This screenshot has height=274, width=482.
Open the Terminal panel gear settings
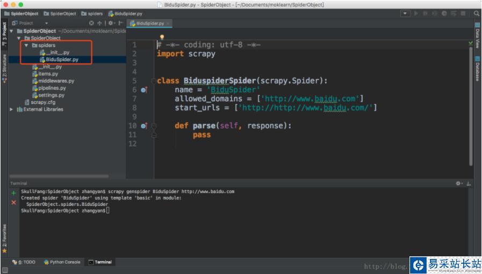coord(459,183)
